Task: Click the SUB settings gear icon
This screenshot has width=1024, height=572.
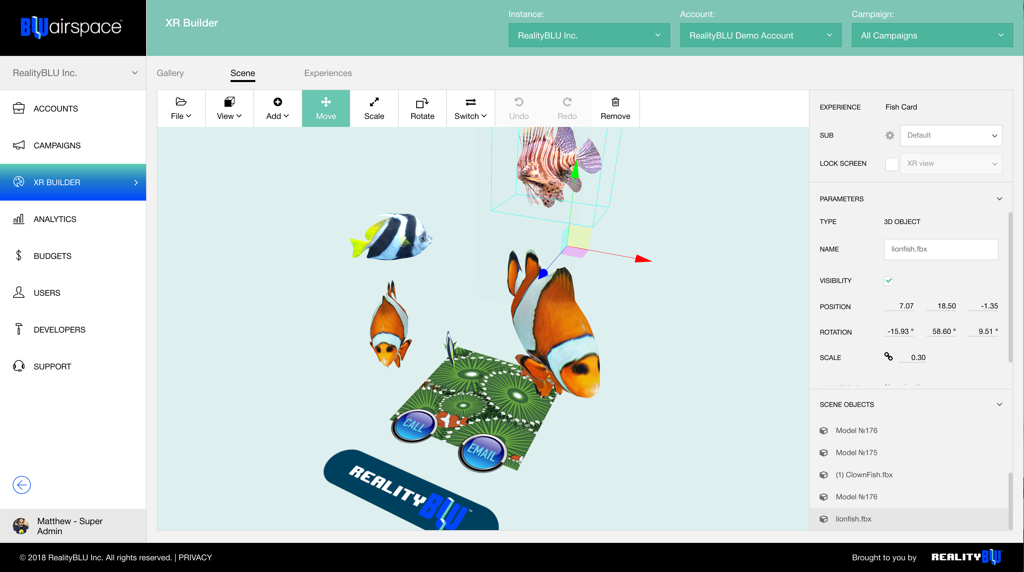Action: [x=890, y=135]
